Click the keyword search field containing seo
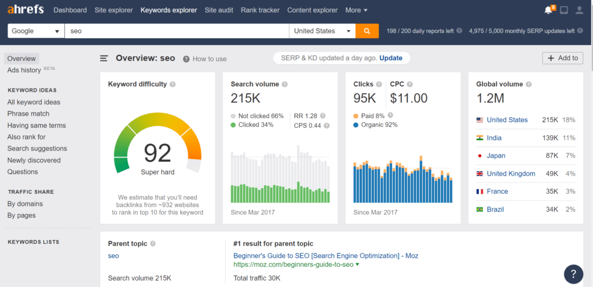 click(177, 31)
